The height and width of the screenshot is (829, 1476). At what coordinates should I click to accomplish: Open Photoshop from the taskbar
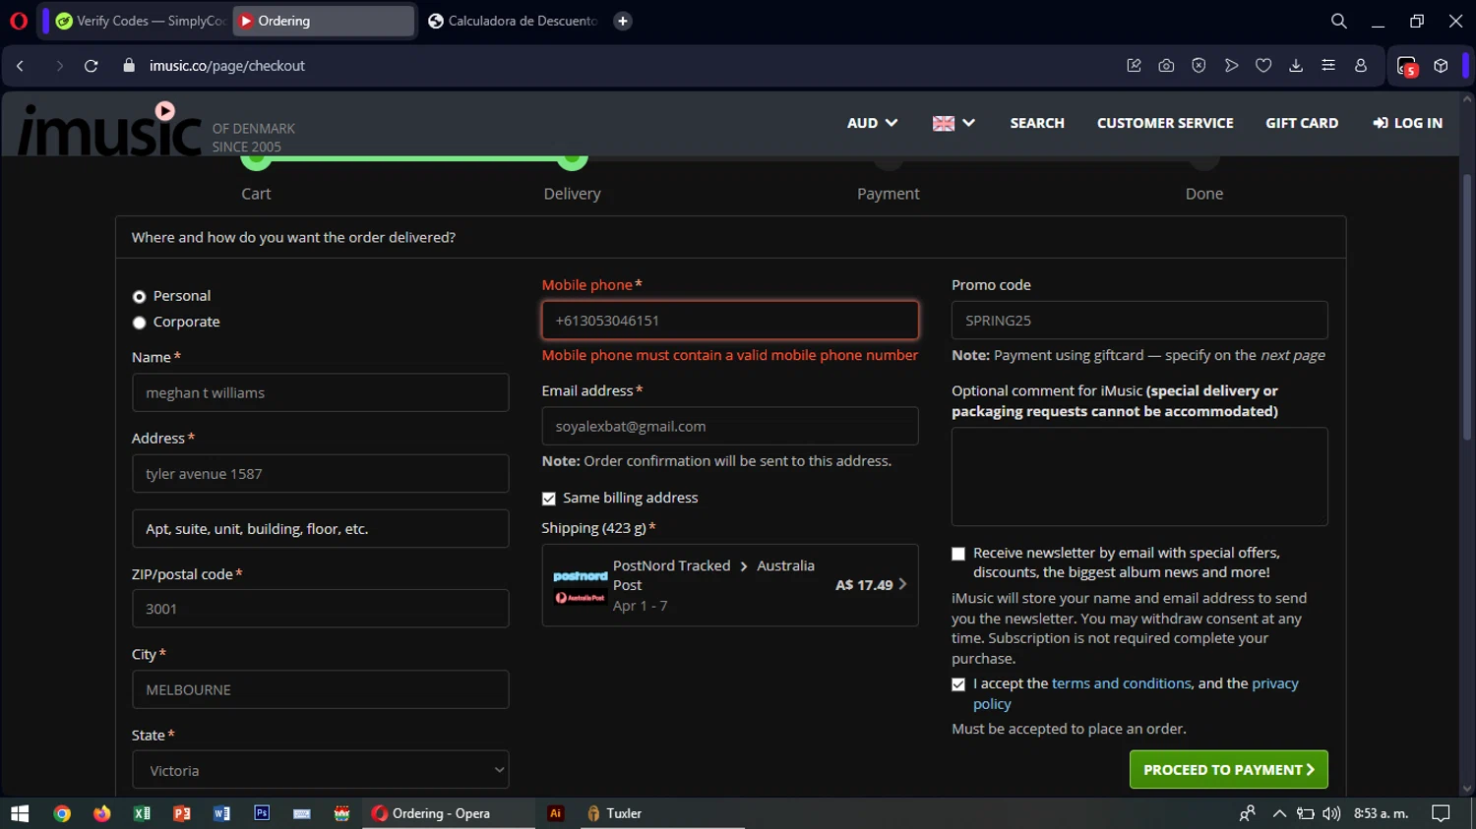[262, 813]
